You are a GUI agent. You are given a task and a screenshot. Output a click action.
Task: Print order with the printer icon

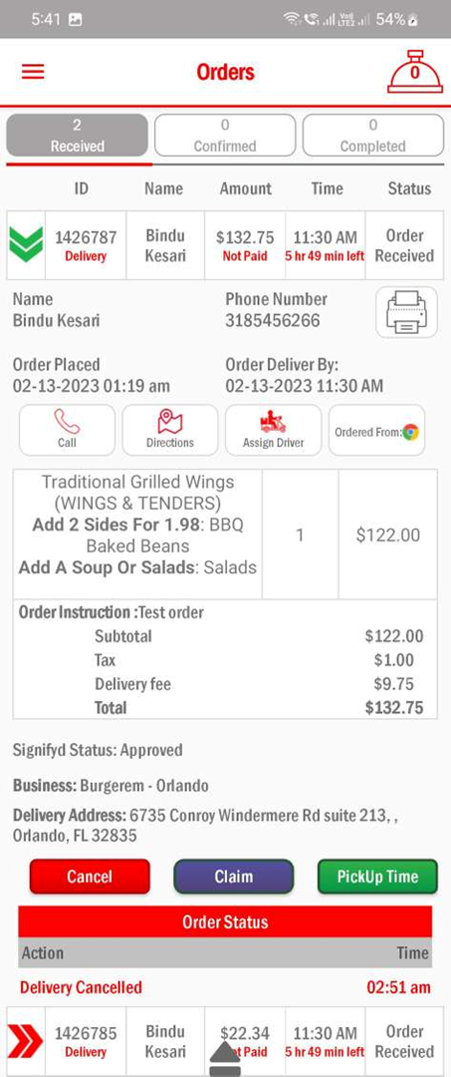[x=406, y=312]
